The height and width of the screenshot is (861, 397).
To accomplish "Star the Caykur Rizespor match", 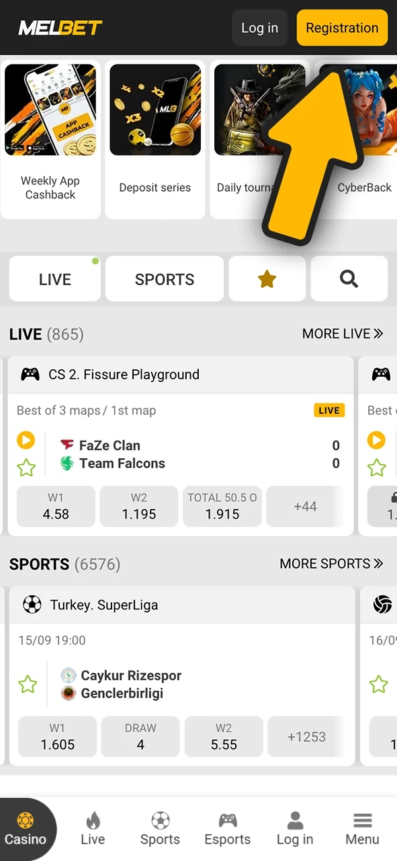I will tap(28, 684).
